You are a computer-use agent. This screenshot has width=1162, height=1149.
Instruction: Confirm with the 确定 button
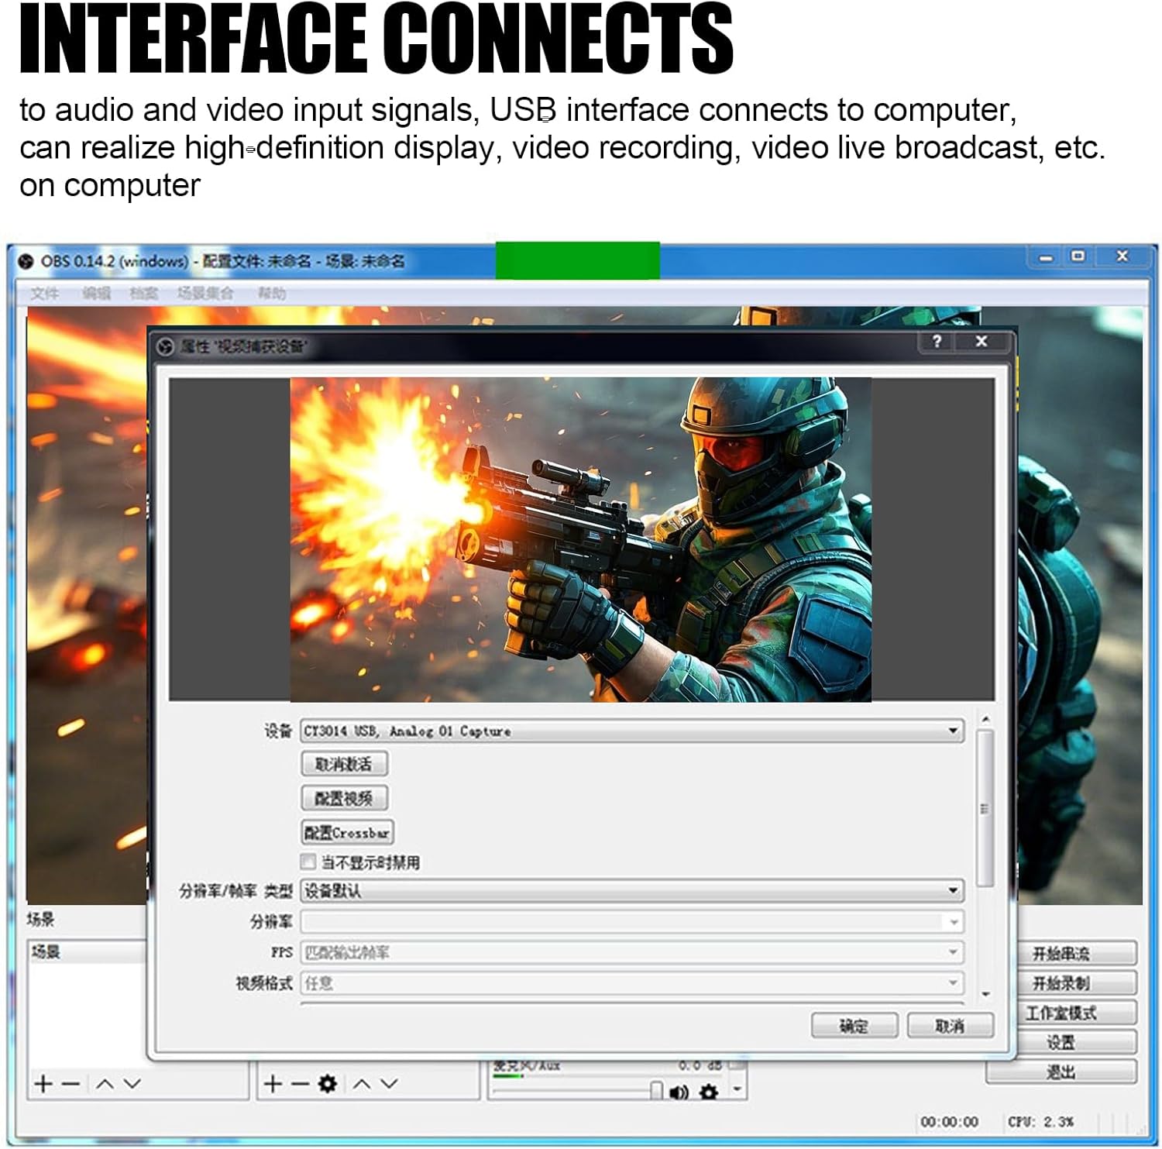854,1026
